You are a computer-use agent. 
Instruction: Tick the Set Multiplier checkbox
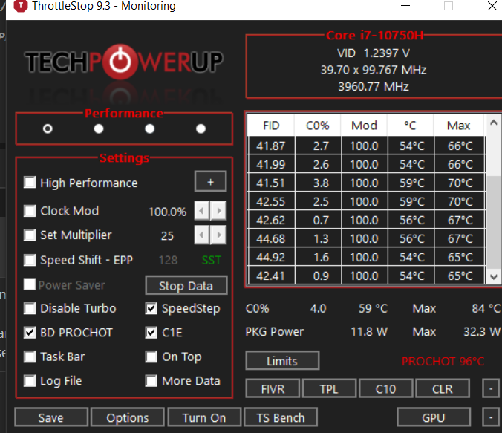pyautogui.click(x=30, y=235)
